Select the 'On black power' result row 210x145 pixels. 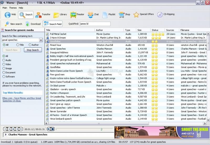(x=126, y=85)
